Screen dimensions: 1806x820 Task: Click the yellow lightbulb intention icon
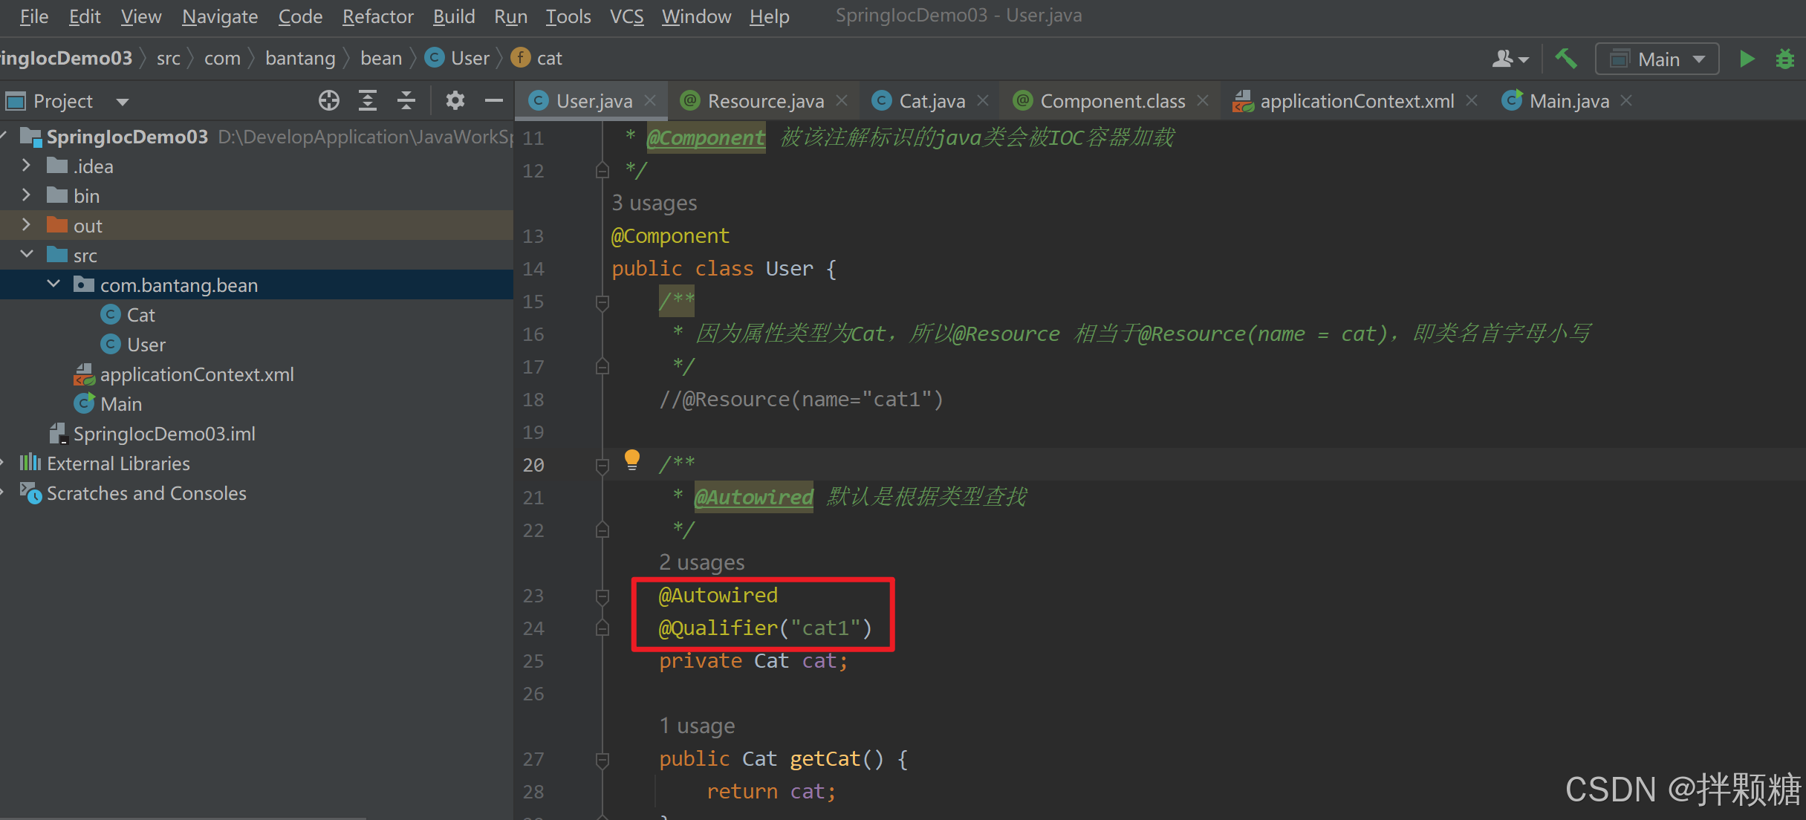point(631,460)
